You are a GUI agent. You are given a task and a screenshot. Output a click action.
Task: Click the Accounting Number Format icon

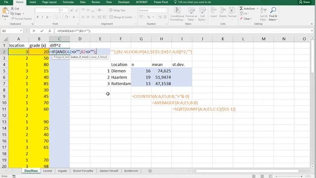tap(141, 17)
